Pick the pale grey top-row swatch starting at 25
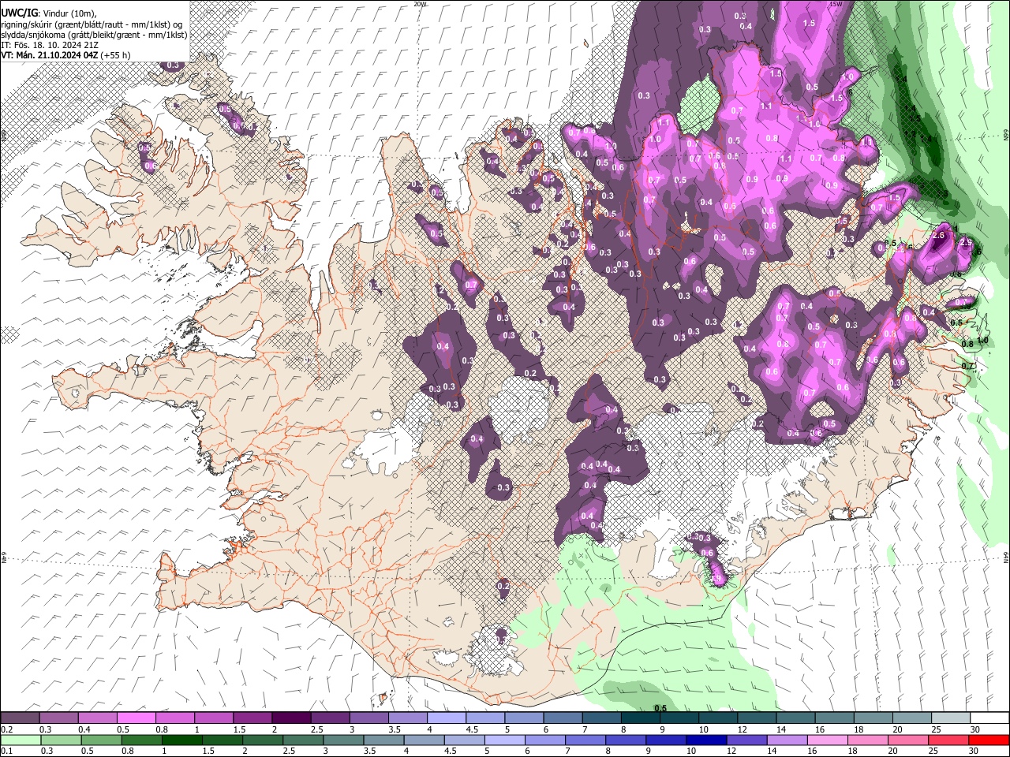Viewport: 1010px width, 757px height. [x=952, y=718]
